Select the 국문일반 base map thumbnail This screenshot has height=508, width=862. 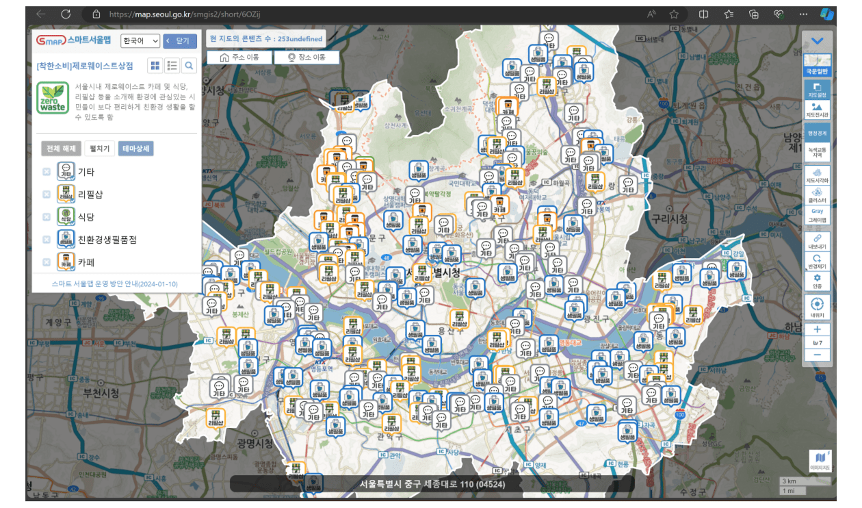click(x=817, y=65)
